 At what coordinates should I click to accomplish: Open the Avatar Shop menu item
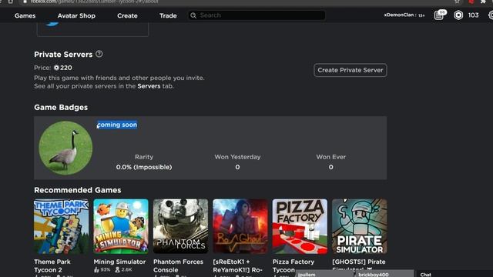[76, 15]
